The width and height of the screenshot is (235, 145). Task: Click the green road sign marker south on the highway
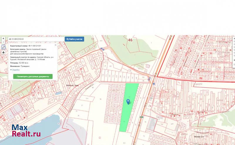[142, 117]
